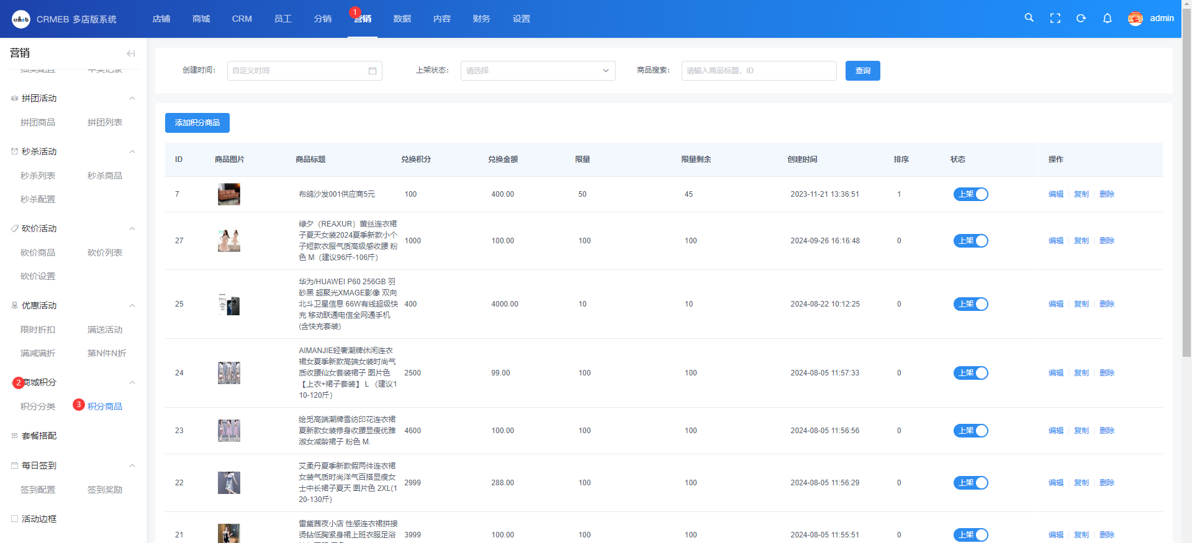The width and height of the screenshot is (1192, 543).
Task: Click the admin avatar picture
Action: tap(1135, 19)
